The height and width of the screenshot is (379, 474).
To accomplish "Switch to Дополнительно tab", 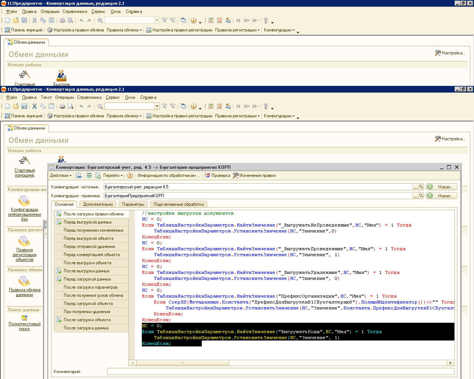I will 98,204.
